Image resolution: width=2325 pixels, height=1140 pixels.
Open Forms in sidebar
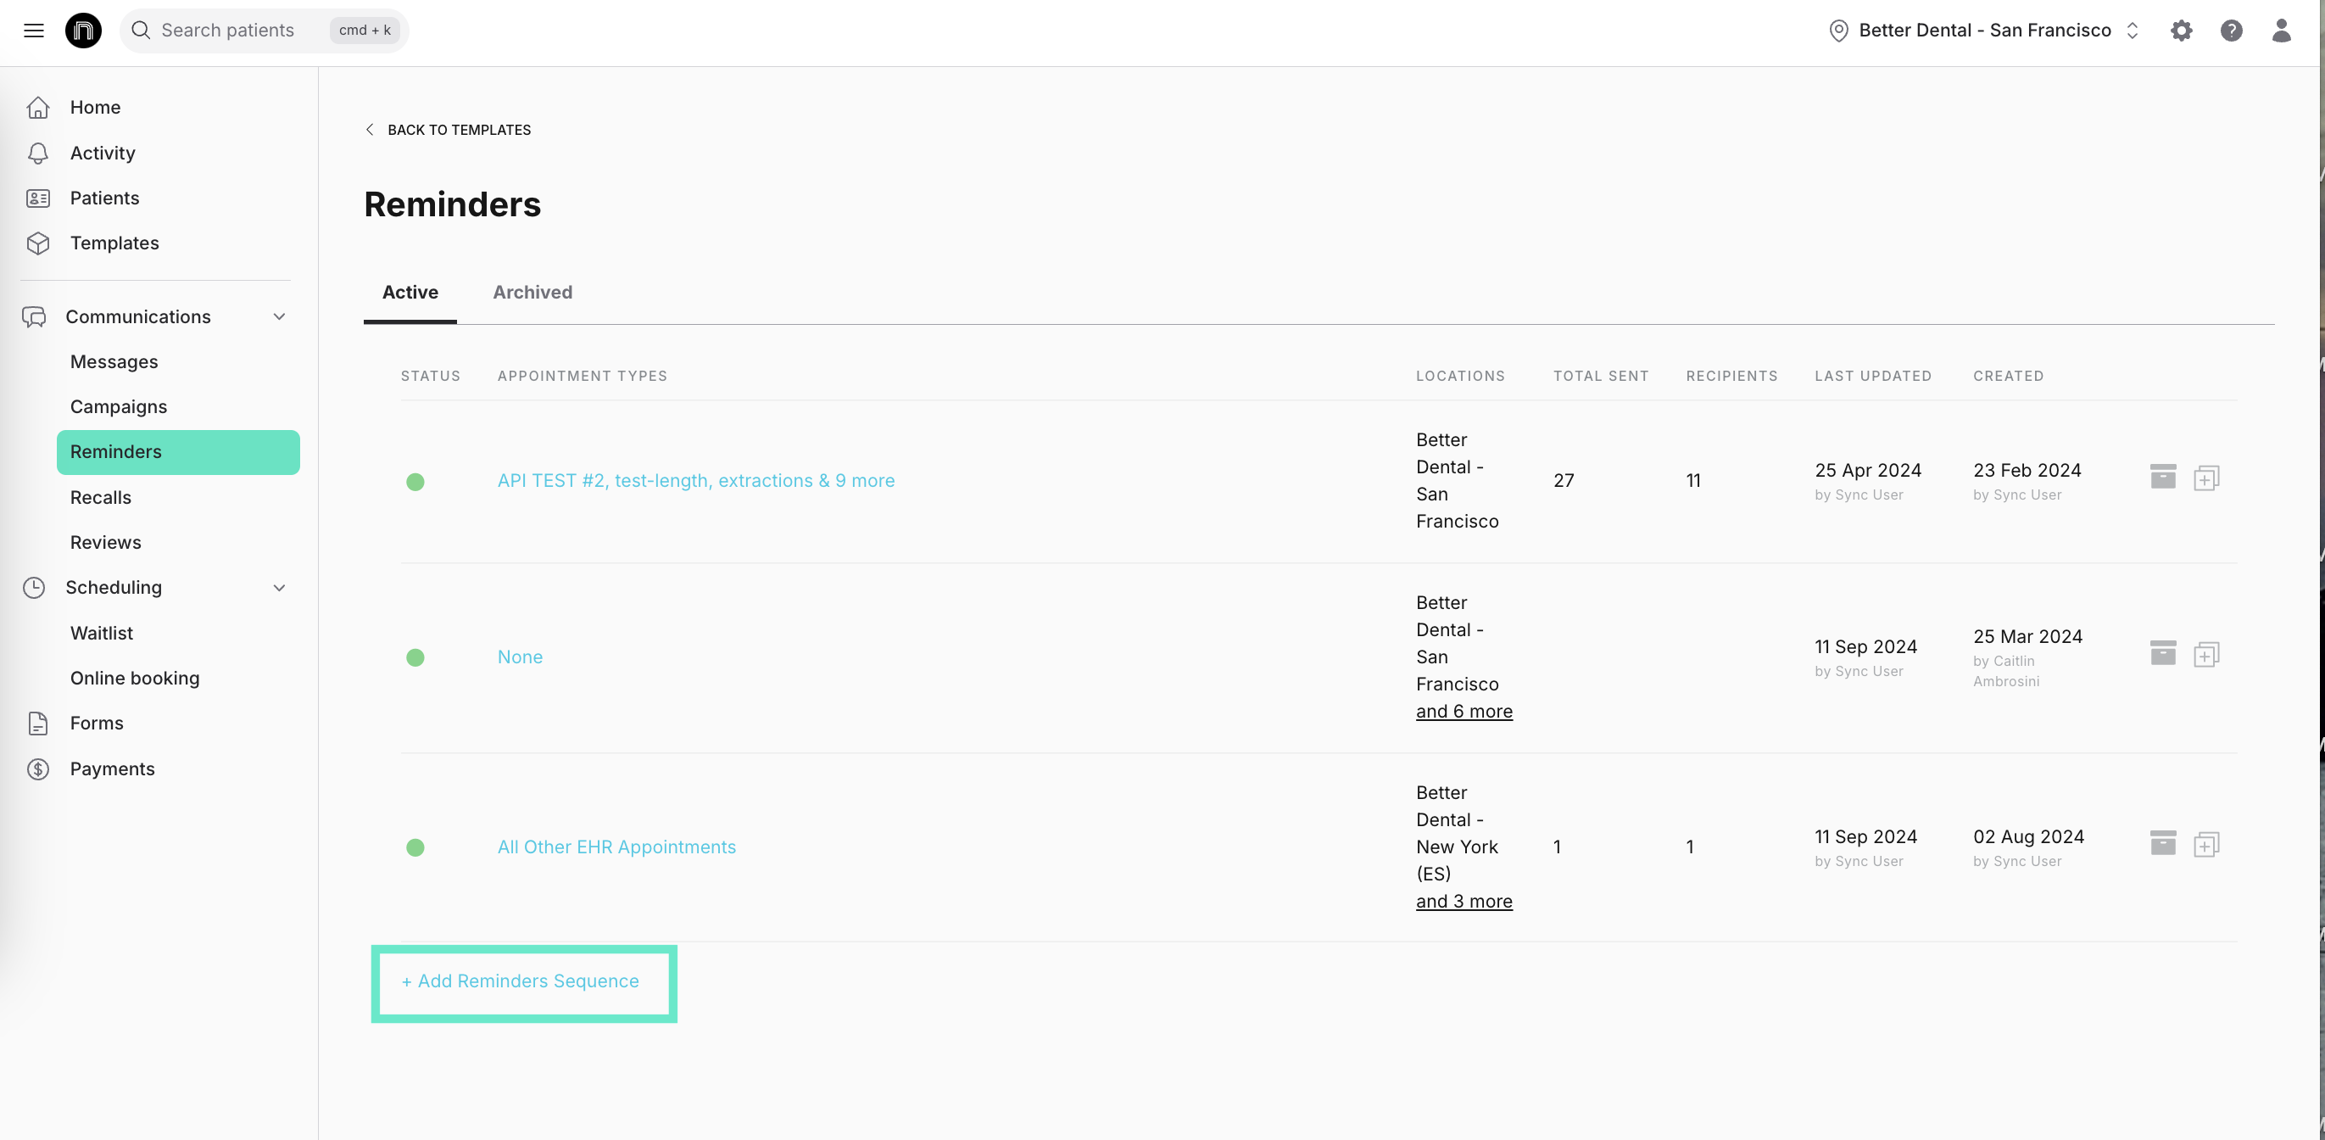click(97, 724)
